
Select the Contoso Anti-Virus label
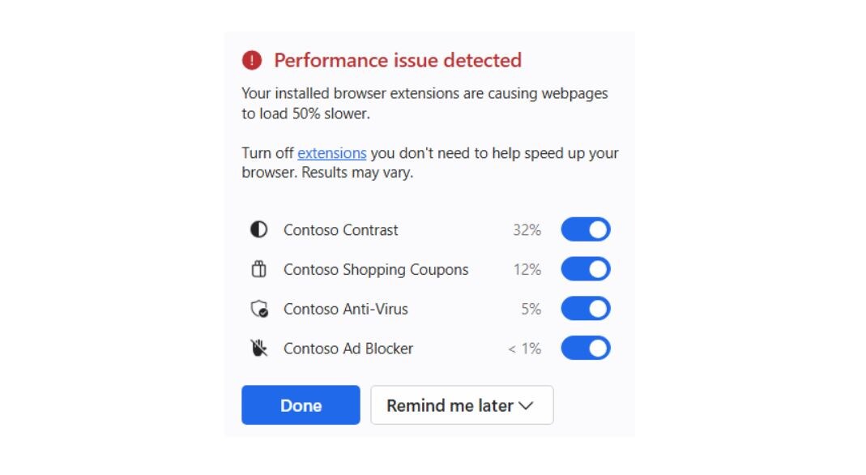[x=346, y=309]
